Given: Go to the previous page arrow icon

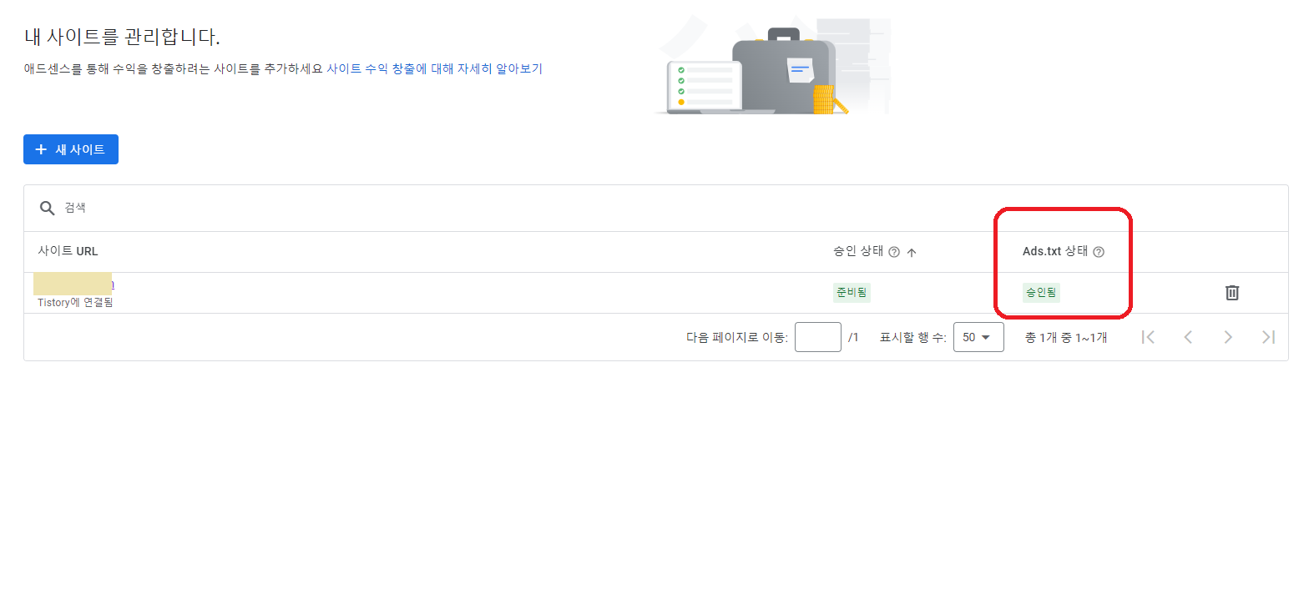Looking at the screenshot, I should tap(1188, 336).
